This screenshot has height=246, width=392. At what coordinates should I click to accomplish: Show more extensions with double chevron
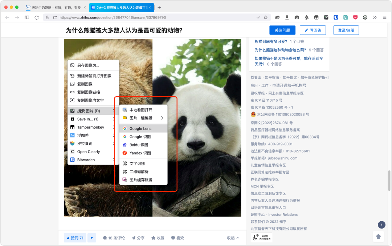pyautogui.click(x=375, y=17)
